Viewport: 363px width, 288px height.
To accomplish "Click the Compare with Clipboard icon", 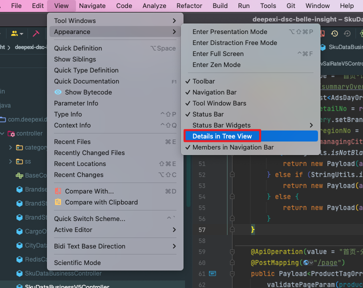I will click(58, 202).
